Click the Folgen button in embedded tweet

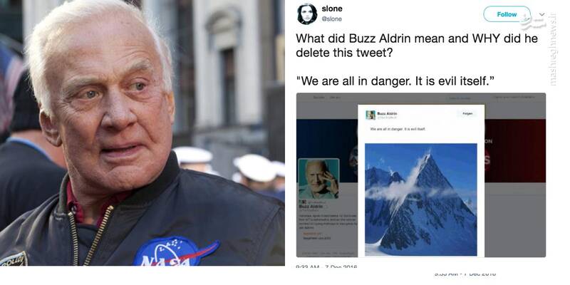(x=467, y=114)
